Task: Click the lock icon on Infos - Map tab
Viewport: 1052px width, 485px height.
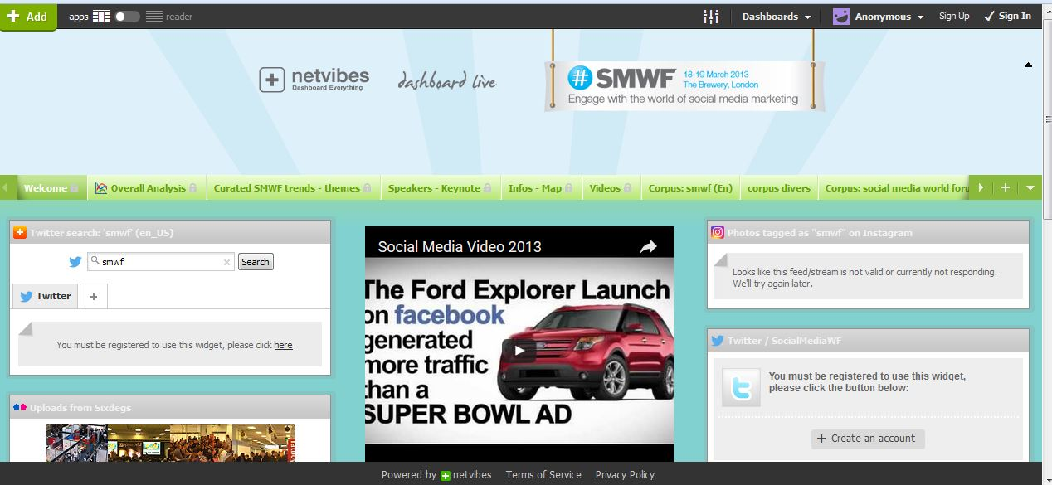Action: 569,188
